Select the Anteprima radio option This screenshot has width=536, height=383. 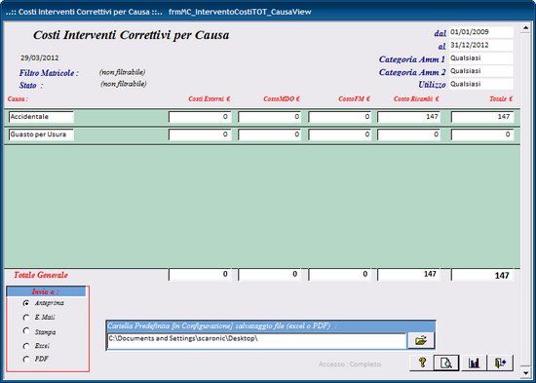click(x=26, y=303)
